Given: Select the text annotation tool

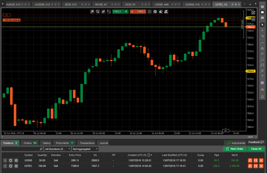Looking at the screenshot, I should 262,76.
